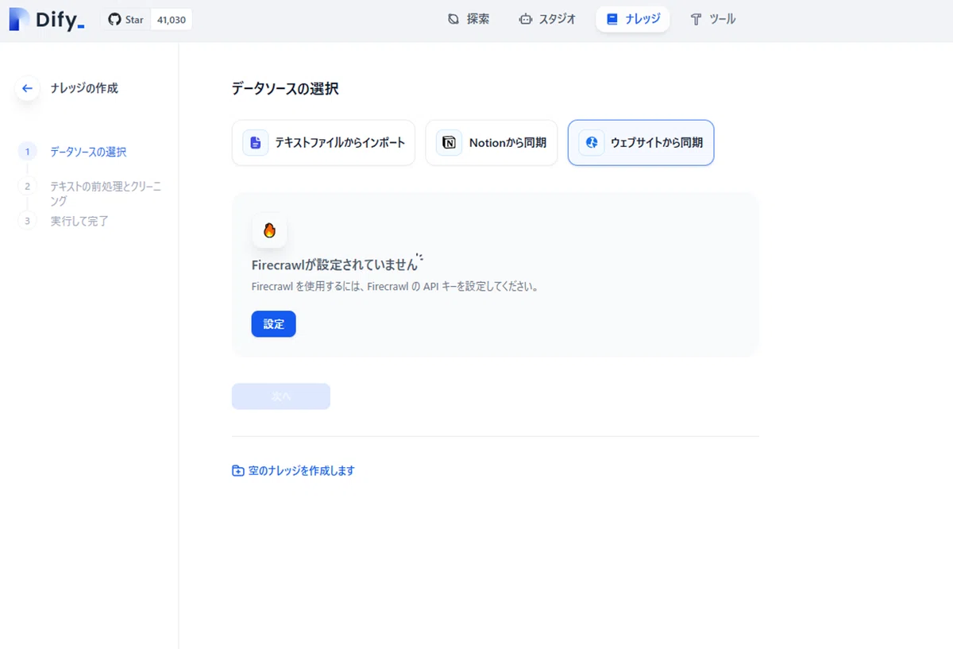Choose テキストファイルからインポート data source
This screenshot has height=649, width=953.
[323, 143]
